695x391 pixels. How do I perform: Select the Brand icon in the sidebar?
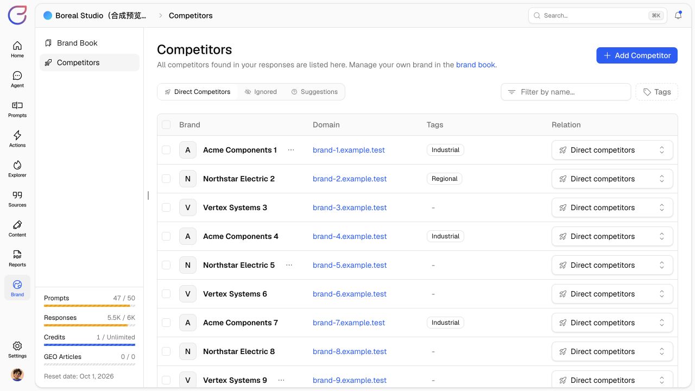pos(17,288)
